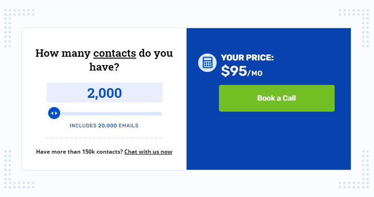Click Have more than 150k contacts text
The height and width of the screenshot is (197, 374).
point(80,152)
